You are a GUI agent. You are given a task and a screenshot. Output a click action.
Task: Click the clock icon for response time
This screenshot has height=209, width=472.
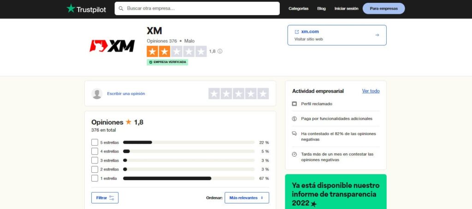point(295,154)
